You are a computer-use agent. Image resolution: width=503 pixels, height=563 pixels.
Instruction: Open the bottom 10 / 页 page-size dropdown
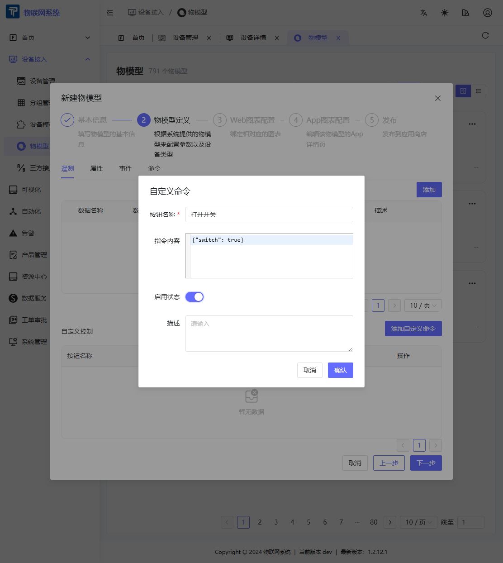418,522
